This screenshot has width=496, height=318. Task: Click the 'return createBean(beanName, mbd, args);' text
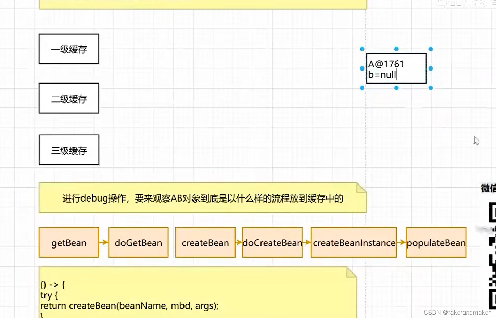pos(129,306)
